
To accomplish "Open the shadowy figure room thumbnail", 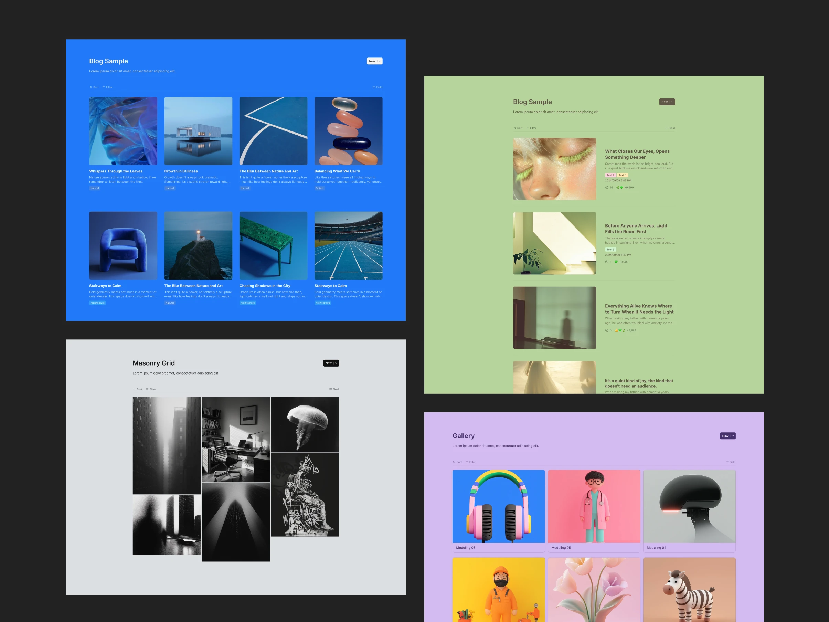I will [555, 318].
